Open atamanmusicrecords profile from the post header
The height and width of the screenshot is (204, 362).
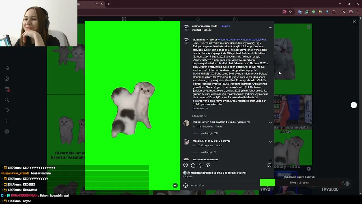pos(205,26)
